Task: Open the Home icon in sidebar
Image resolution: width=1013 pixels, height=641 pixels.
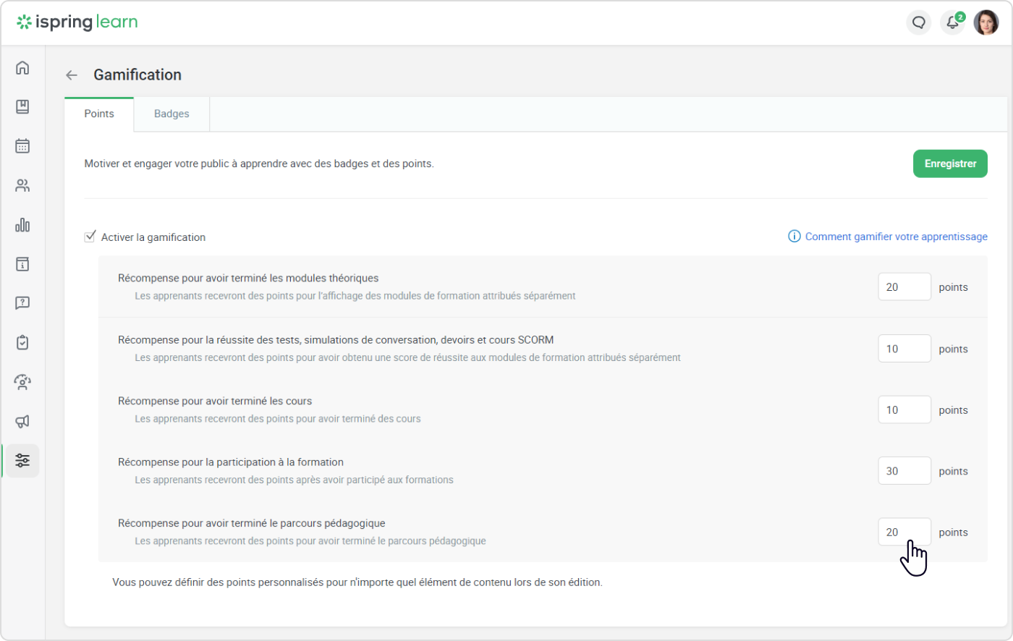Action: [22, 68]
